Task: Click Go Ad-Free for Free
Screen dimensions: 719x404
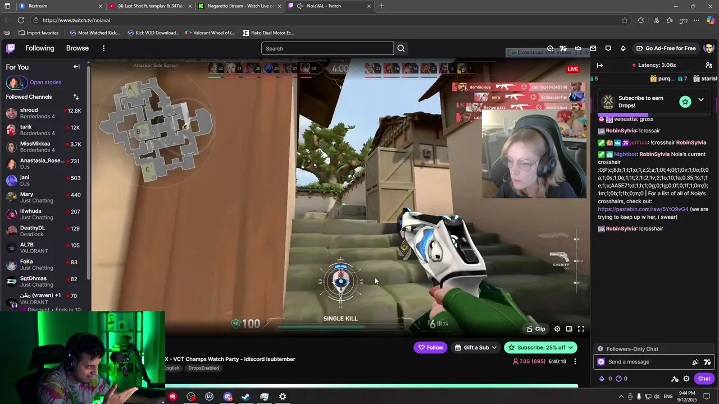Action: coord(666,48)
